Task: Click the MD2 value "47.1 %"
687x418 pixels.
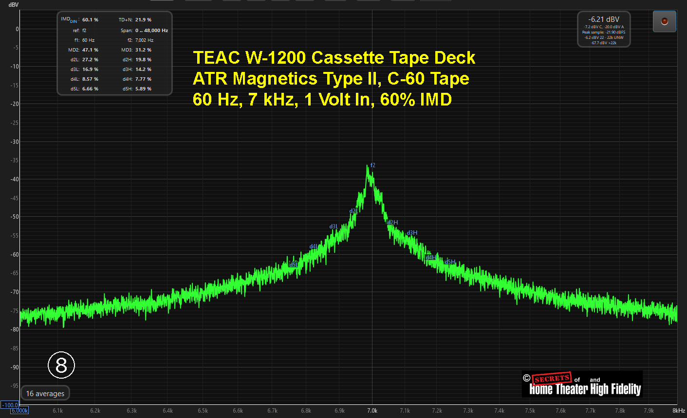Action: 90,50
